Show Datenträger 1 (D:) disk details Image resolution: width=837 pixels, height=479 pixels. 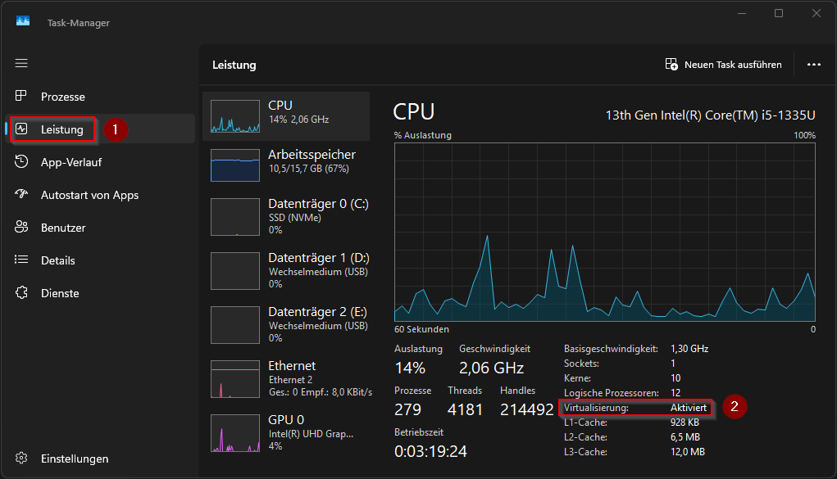pos(285,271)
